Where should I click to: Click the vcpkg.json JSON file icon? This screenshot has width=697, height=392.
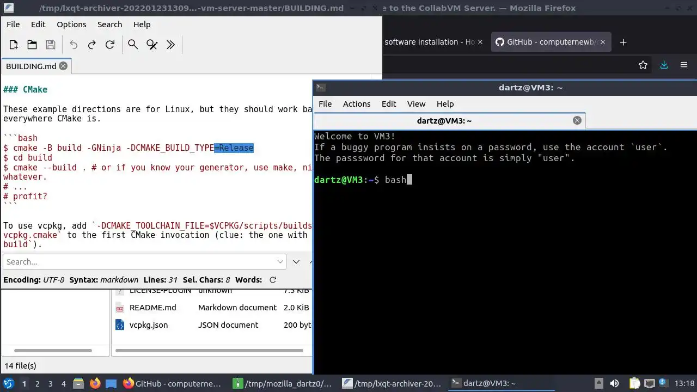(x=120, y=325)
